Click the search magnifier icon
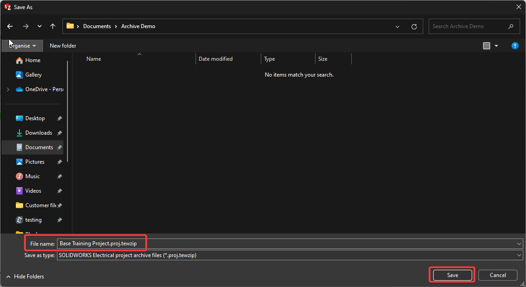This screenshot has width=526, height=287. pos(511,26)
